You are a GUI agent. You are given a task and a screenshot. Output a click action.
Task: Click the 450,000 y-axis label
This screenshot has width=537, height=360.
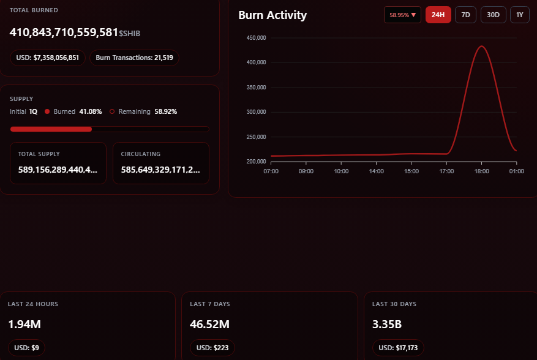256,38
